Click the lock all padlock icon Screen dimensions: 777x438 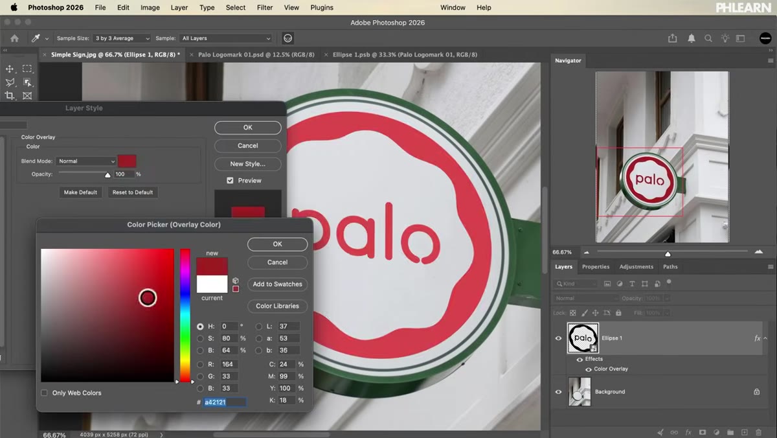(618, 313)
